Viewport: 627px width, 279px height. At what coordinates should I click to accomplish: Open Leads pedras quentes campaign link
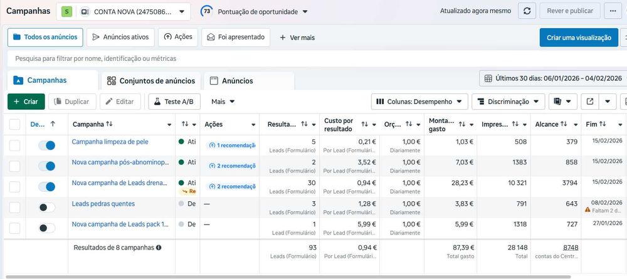point(103,204)
